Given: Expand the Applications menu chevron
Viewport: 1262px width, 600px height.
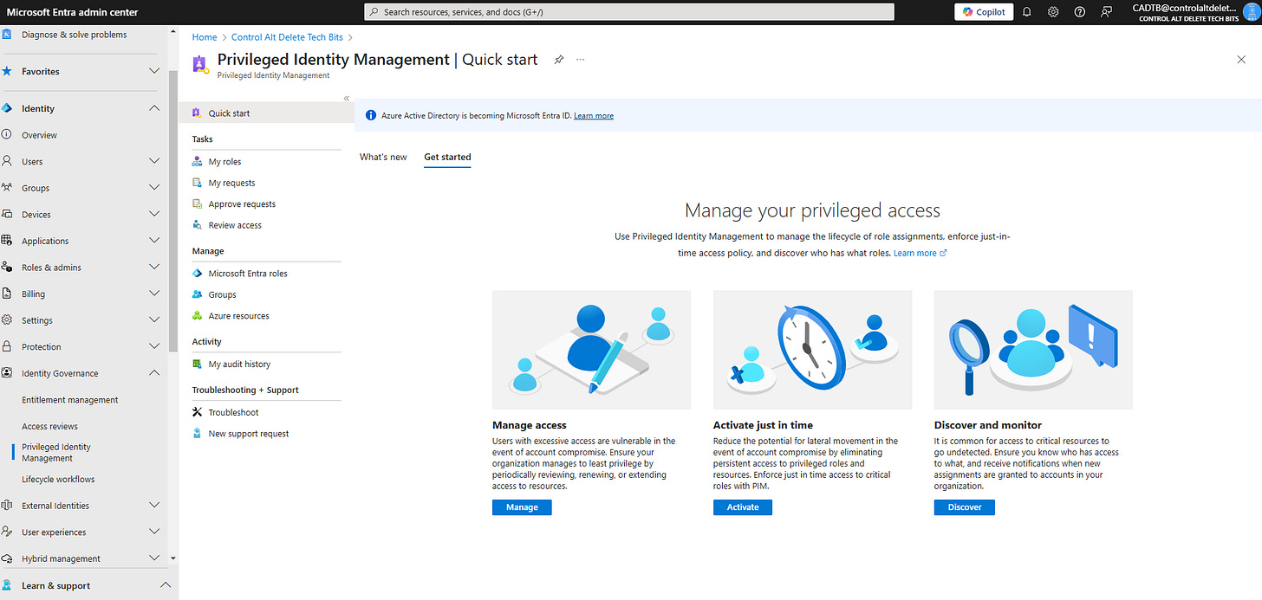Looking at the screenshot, I should 154,241.
